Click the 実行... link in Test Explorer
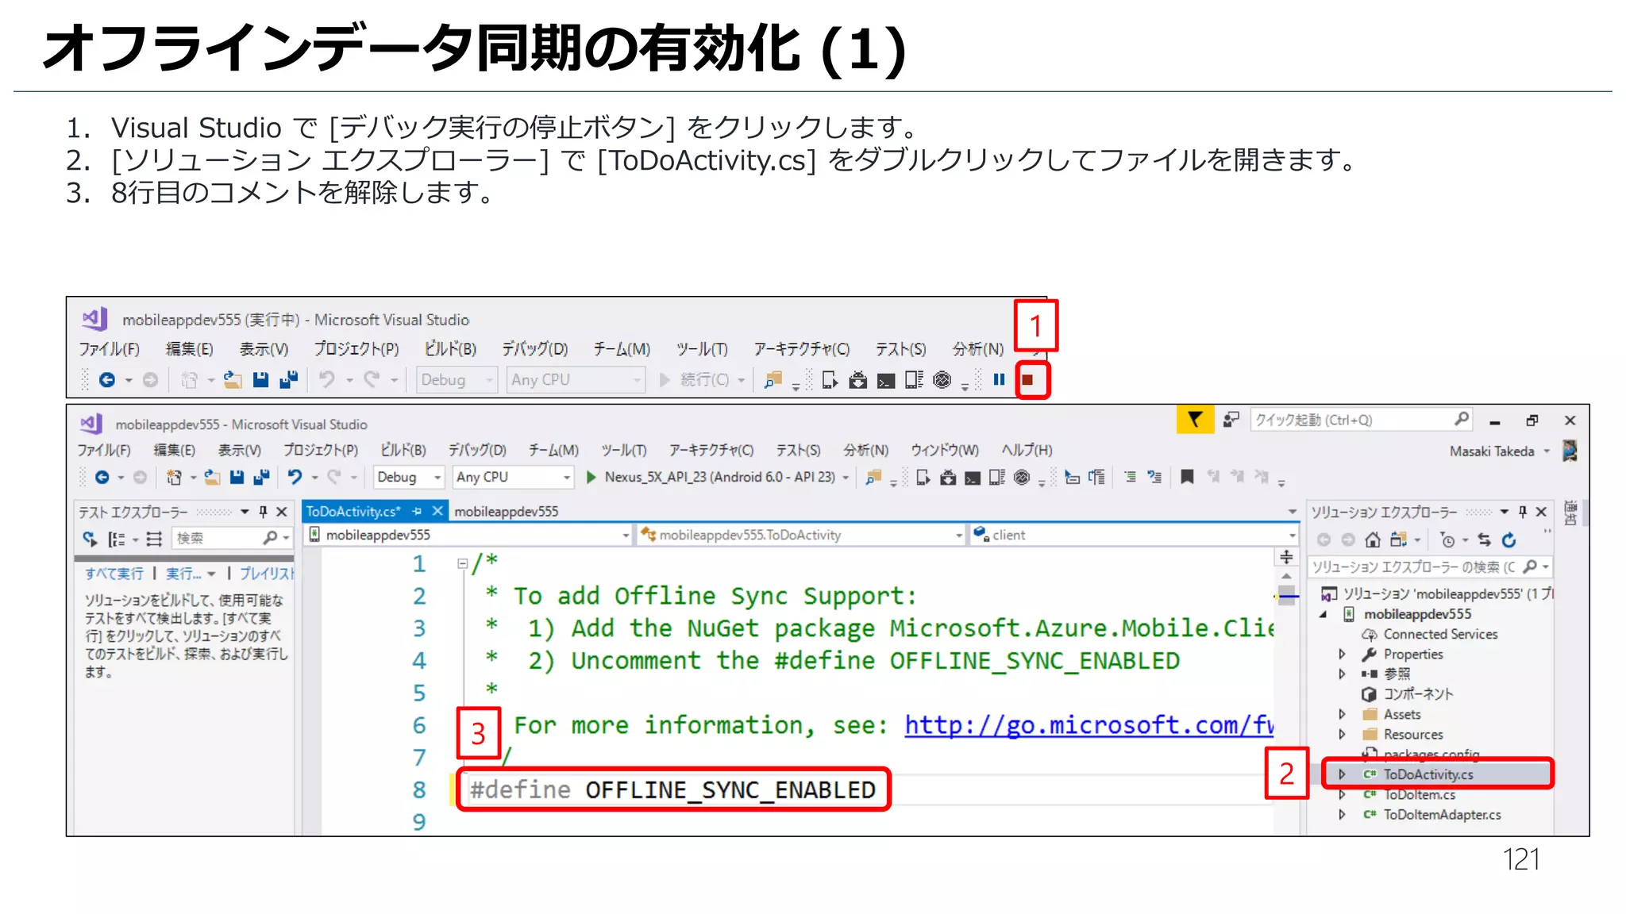 click(x=183, y=573)
